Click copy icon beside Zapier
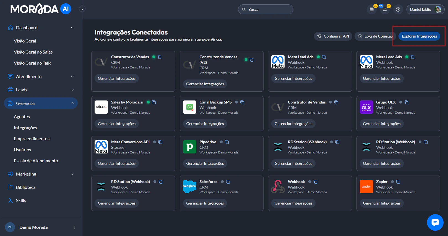Viewport: 448px width, 236px height. click(398, 182)
